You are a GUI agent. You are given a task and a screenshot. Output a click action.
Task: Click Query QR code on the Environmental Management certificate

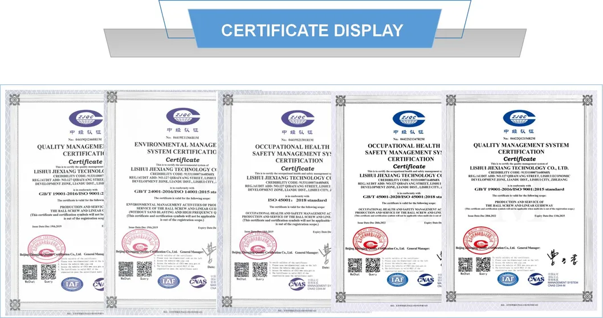144,269
